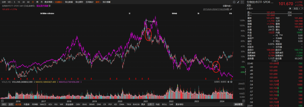Click the 43.521 low price marker
The height and width of the screenshot is (107, 304).
click(24, 76)
